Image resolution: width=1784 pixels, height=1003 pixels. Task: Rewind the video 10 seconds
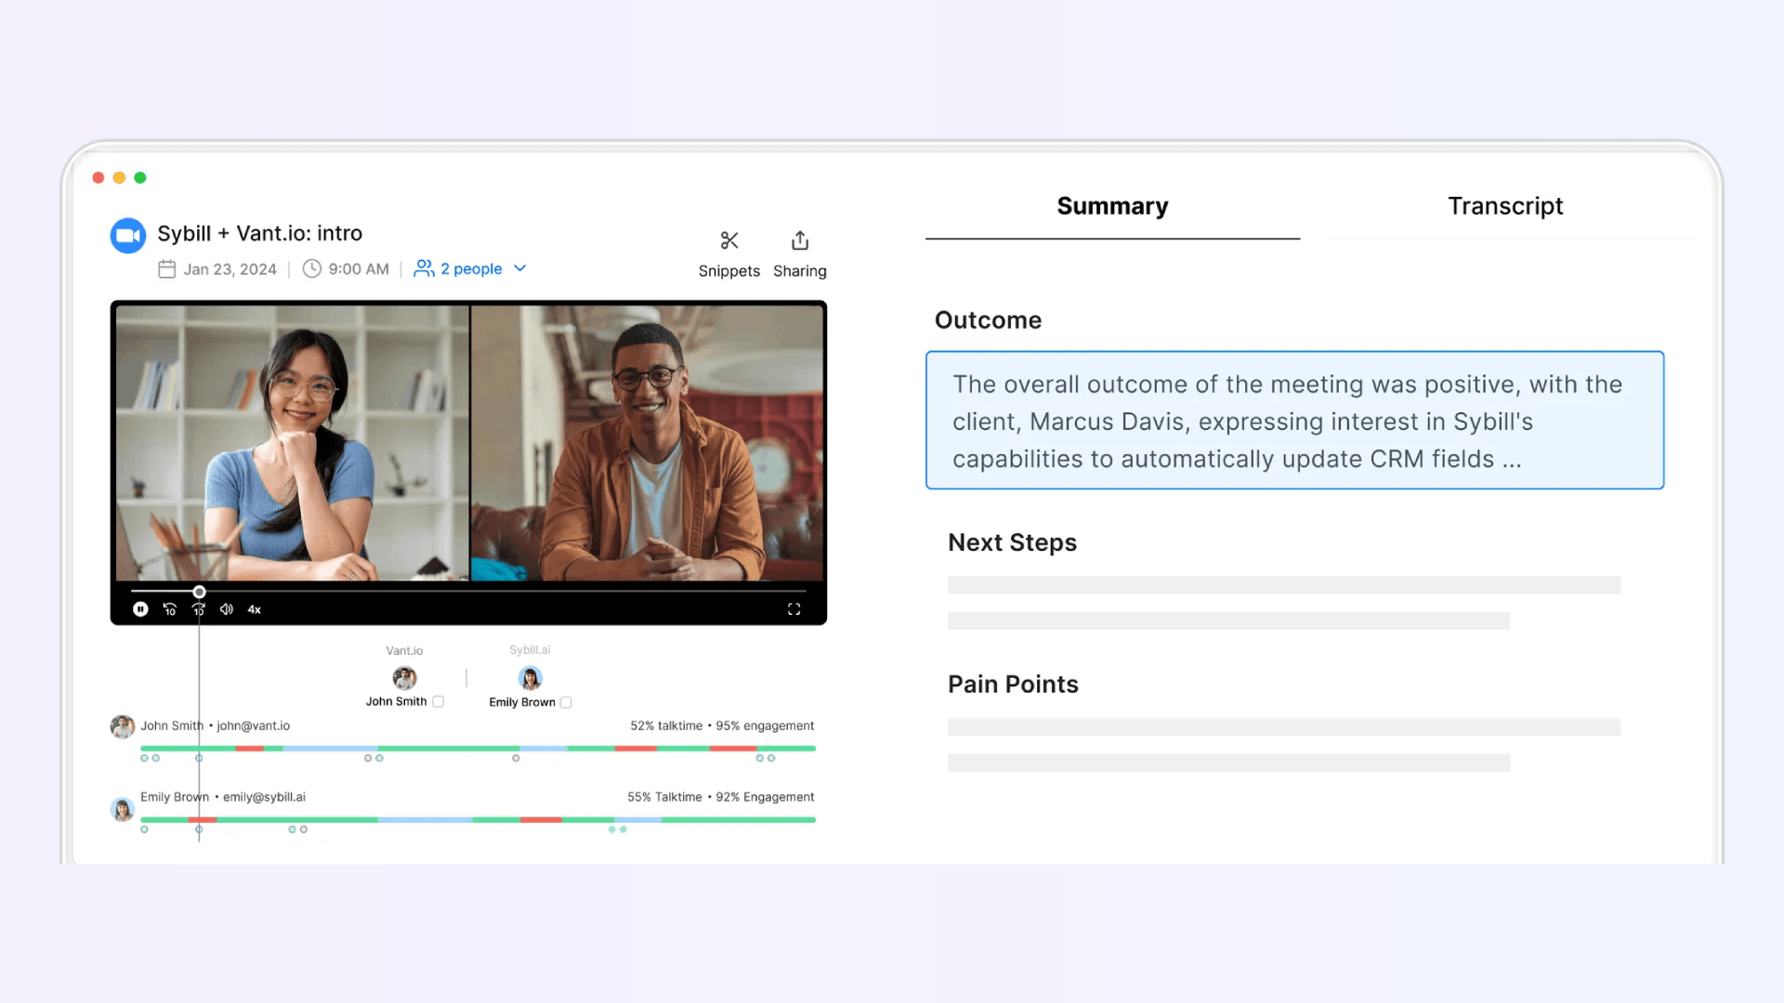tap(170, 609)
